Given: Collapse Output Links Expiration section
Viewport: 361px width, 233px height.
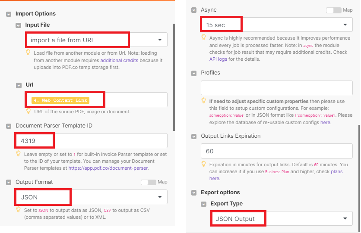Looking at the screenshot, I should [x=194, y=137].
